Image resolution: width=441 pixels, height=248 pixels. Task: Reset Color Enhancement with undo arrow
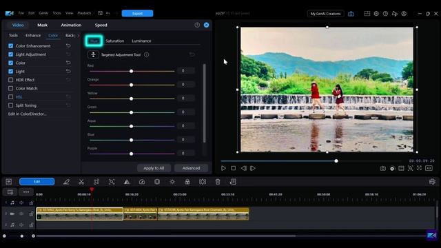68,45
